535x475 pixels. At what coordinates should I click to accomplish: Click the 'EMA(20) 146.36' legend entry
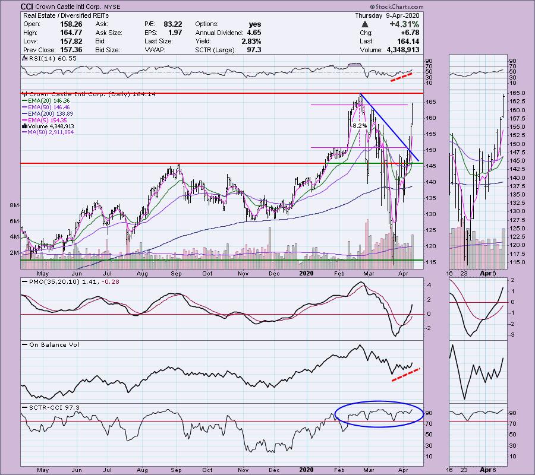pyautogui.click(x=49, y=101)
